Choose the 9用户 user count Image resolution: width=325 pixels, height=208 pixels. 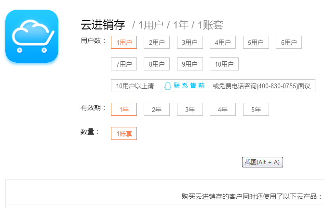tap(190, 64)
